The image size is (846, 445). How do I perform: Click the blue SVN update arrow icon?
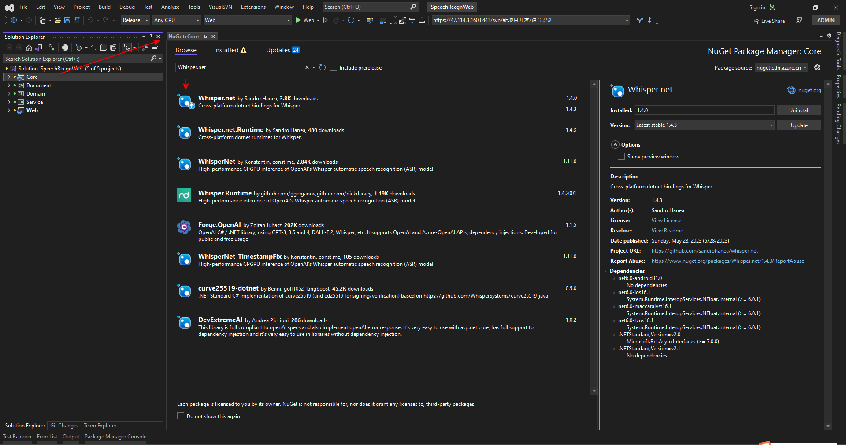[649, 20]
